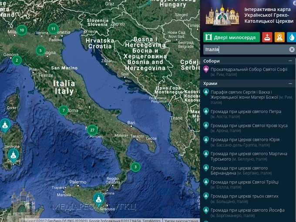Click the pin icon next to церкві святого Йосифа
Image resolution: width=296 pixels, height=222 pixels.
pyautogui.click(x=206, y=210)
